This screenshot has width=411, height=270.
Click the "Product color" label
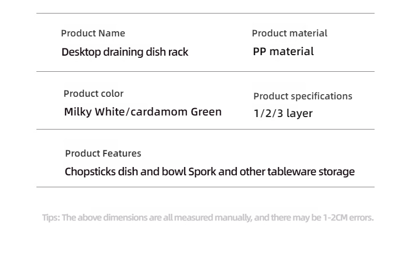pos(94,94)
